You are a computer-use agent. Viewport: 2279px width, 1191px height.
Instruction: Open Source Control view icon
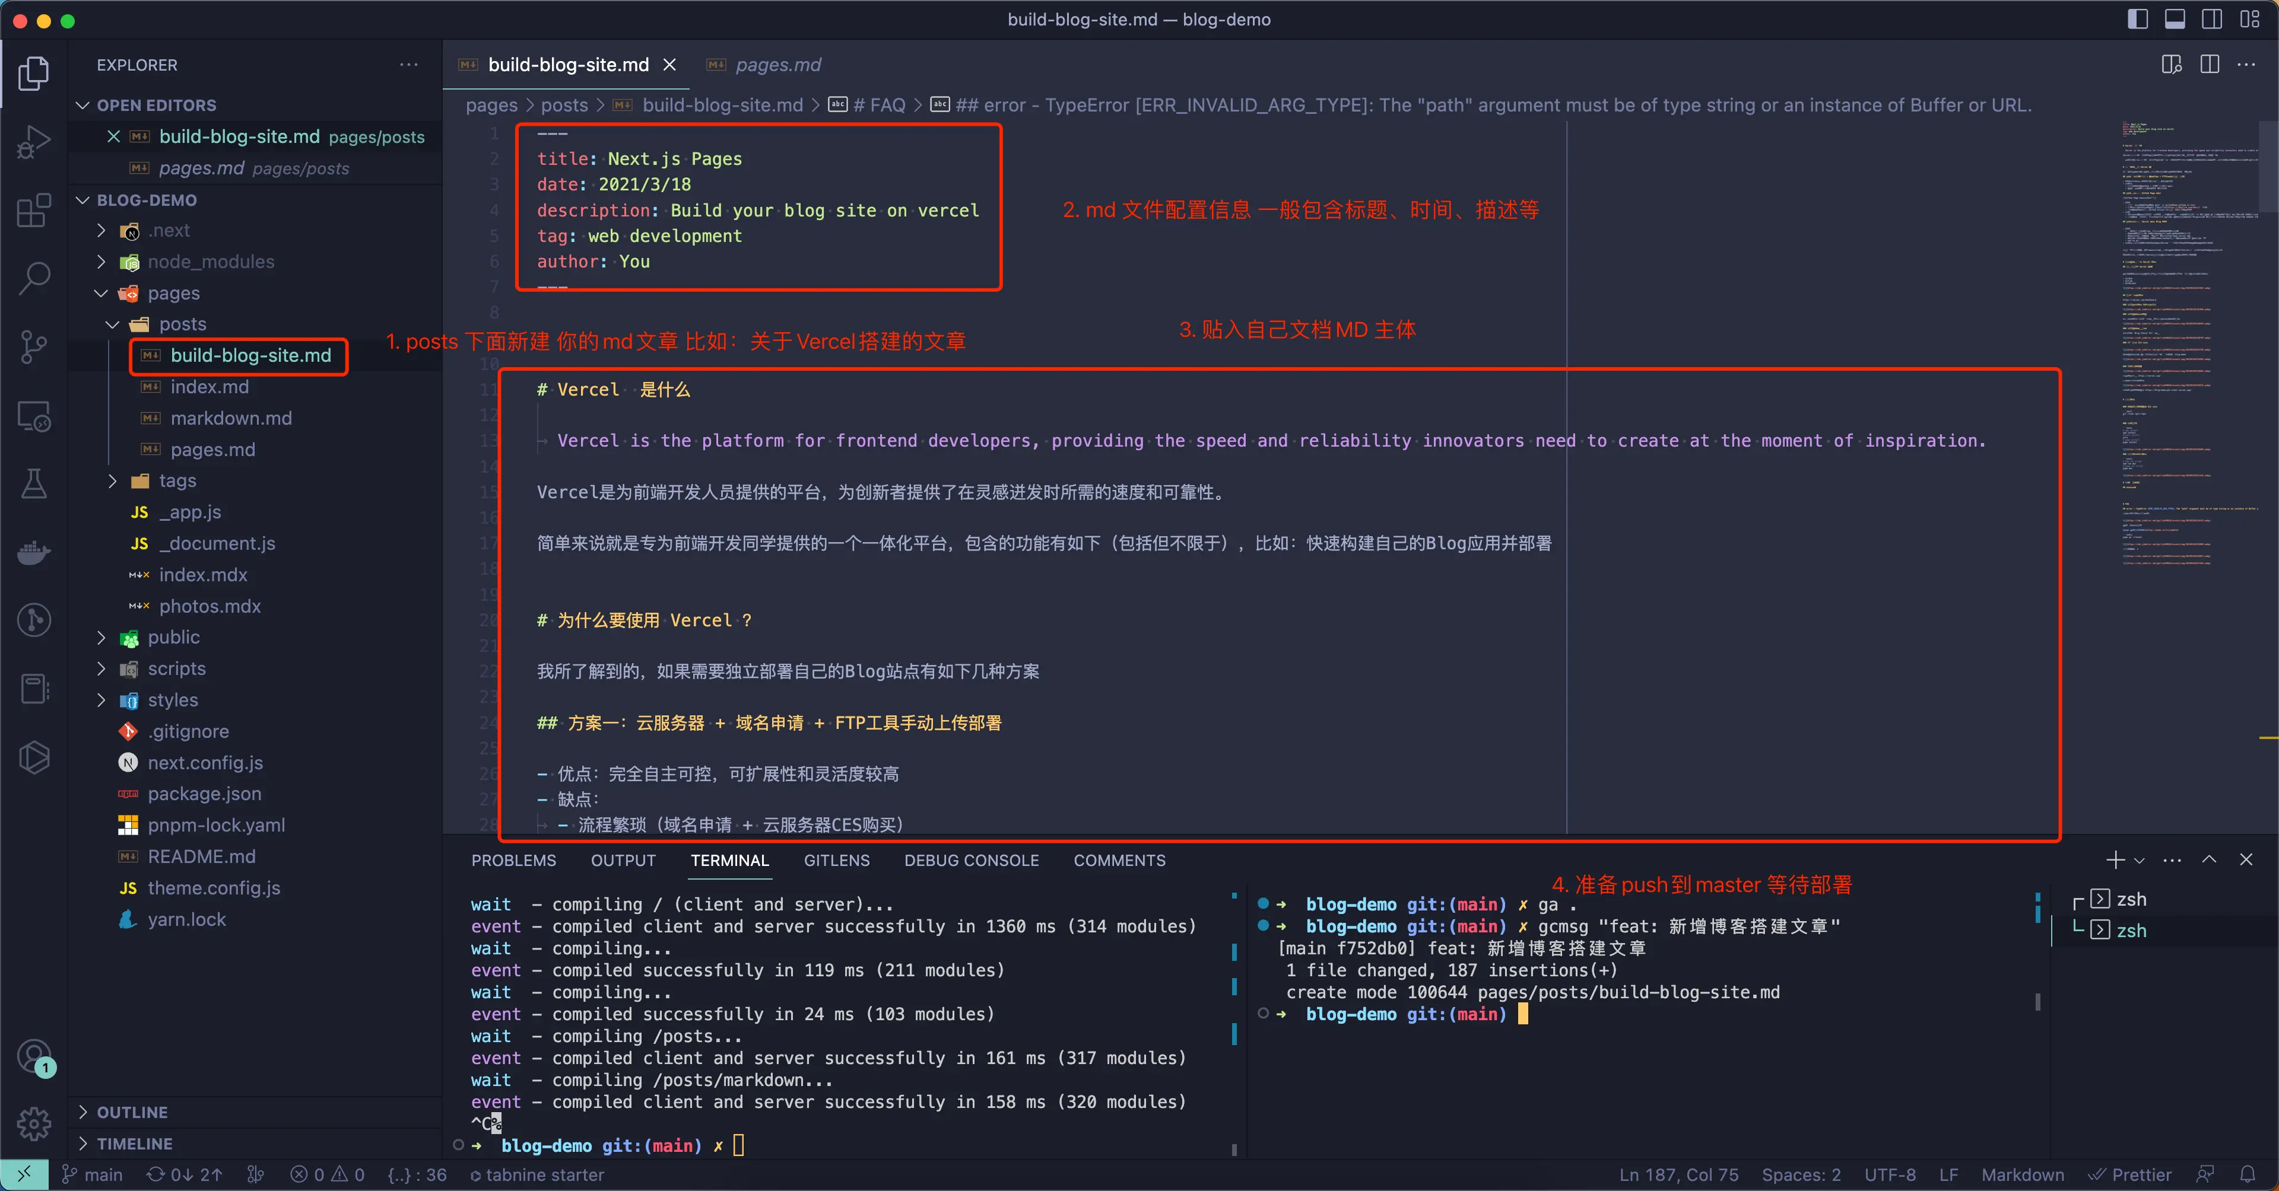click(34, 346)
